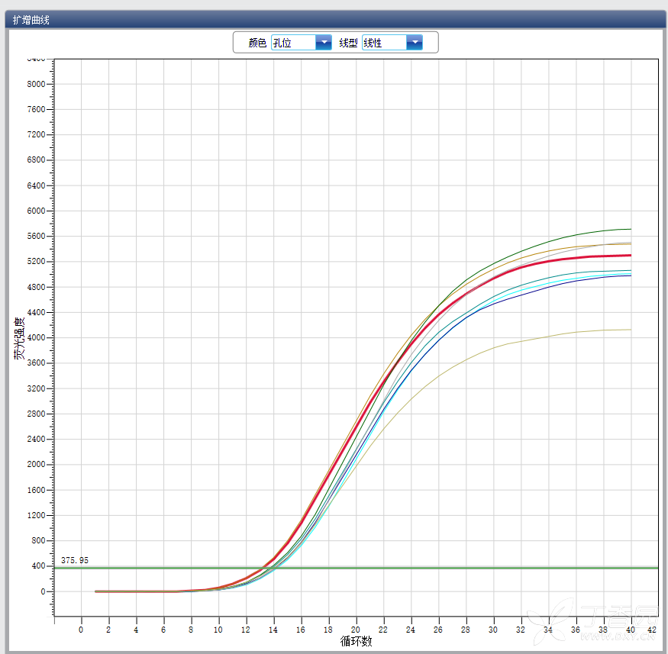Screen dimensions: 668x654
Task: Open the 线型 dropdown arrow
Action: (x=415, y=43)
